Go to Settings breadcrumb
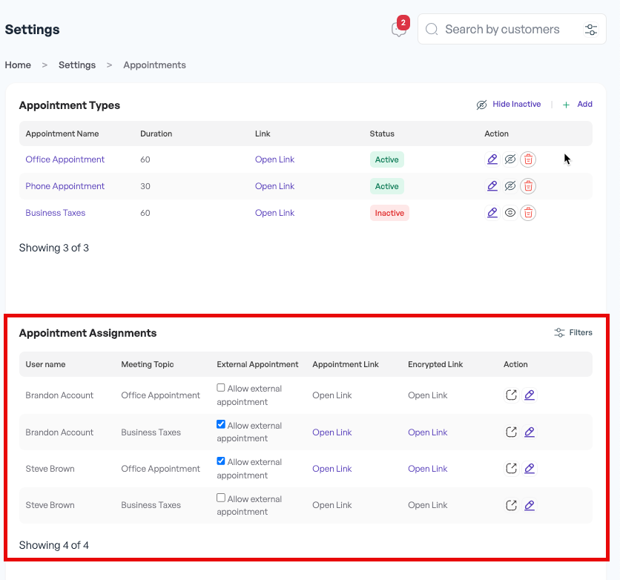This screenshot has height=580, width=620. (x=77, y=65)
